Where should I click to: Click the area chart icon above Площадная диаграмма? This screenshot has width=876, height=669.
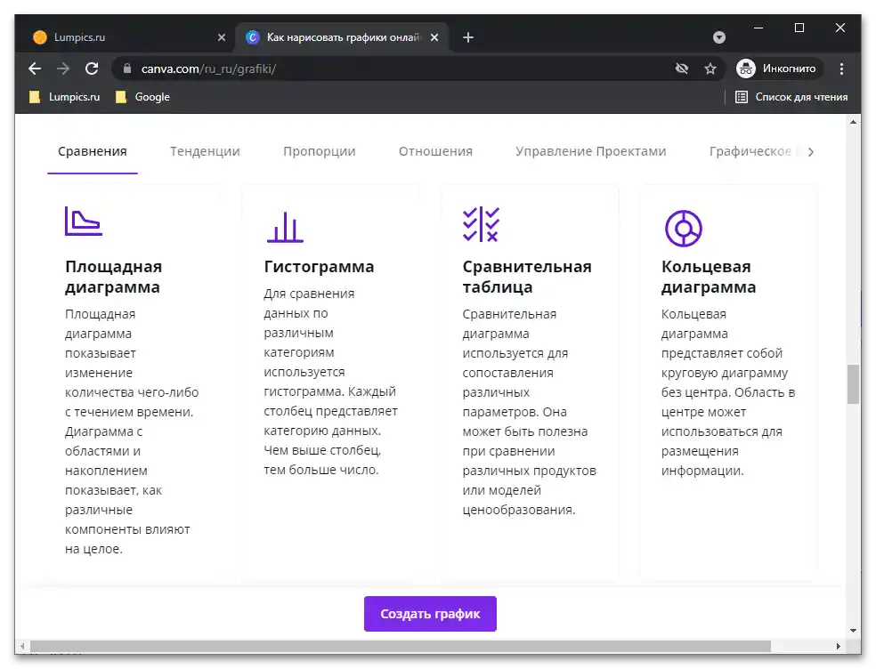coord(84,222)
